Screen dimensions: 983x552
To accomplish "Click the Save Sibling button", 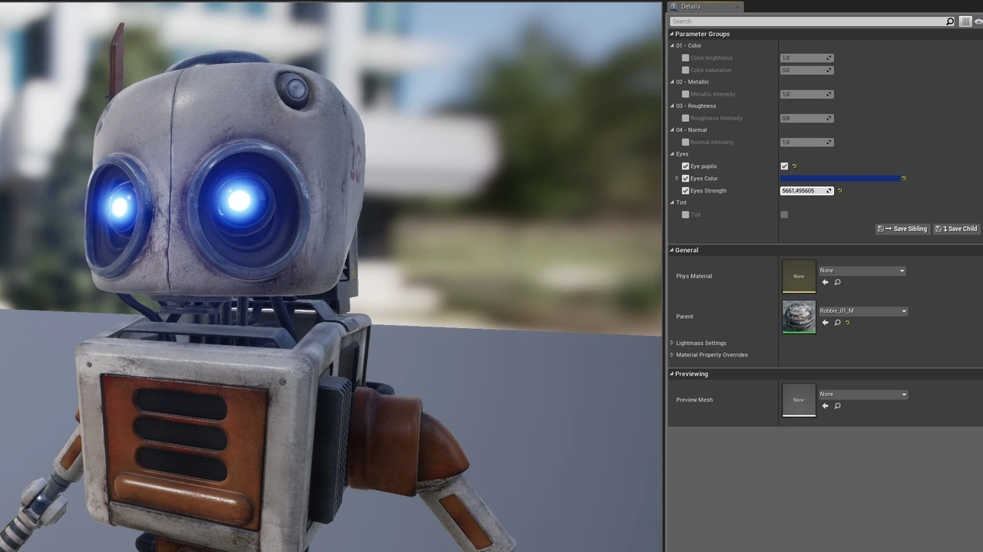I will coord(903,229).
